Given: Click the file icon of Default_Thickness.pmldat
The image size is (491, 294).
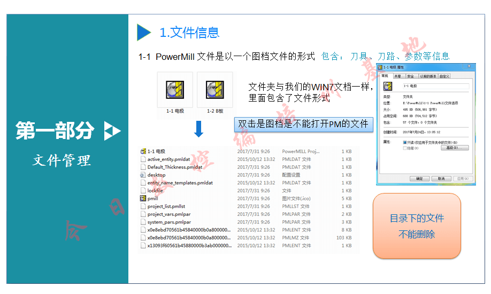Looking at the screenshot, I should [143, 167].
